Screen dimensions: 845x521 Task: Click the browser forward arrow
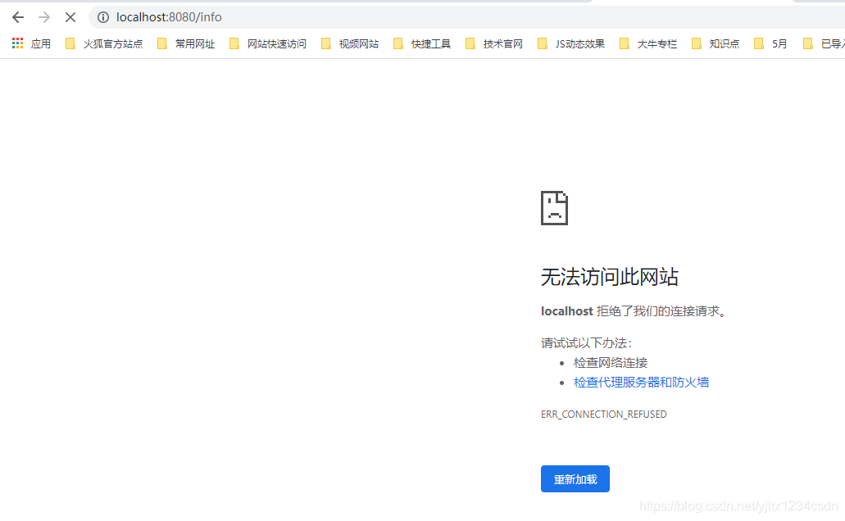44,17
